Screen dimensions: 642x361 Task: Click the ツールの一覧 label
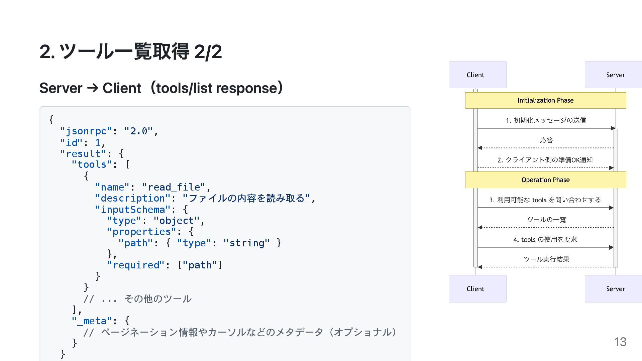coord(546,220)
